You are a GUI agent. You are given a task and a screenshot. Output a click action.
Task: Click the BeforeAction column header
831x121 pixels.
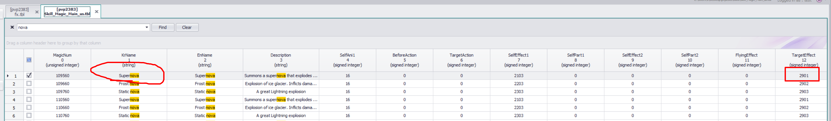404,60
